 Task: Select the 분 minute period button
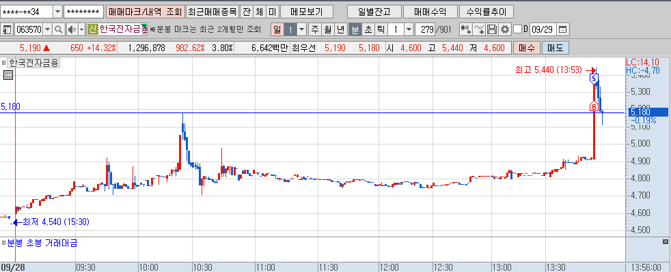click(355, 29)
